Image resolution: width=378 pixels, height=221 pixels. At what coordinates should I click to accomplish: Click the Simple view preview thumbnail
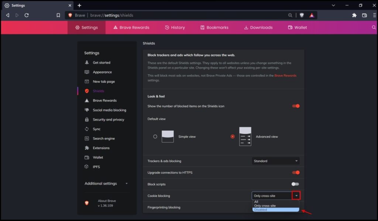168,136
